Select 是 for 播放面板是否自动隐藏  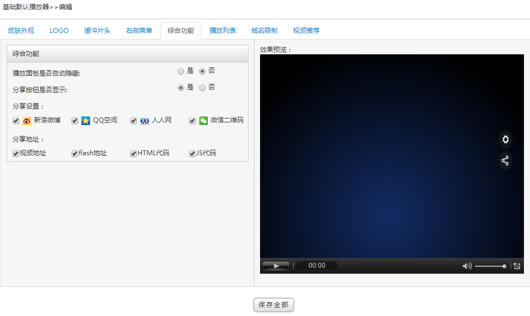[x=181, y=71]
